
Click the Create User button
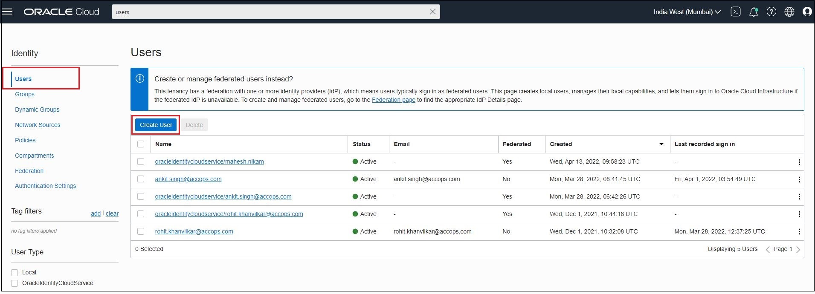pyautogui.click(x=156, y=125)
